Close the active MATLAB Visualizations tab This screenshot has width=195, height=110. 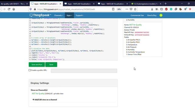(x=60, y=4)
